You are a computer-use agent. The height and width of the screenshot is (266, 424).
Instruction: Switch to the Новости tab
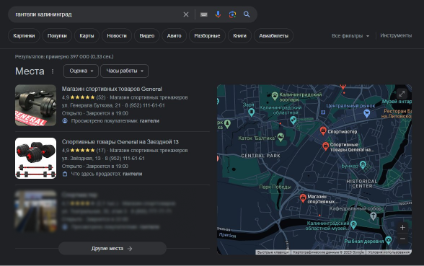click(x=117, y=36)
